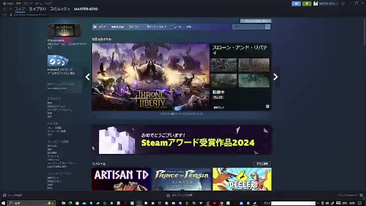The height and width of the screenshot is (206, 366).
Task: Go to the next featured carousel game
Action: coord(276,77)
